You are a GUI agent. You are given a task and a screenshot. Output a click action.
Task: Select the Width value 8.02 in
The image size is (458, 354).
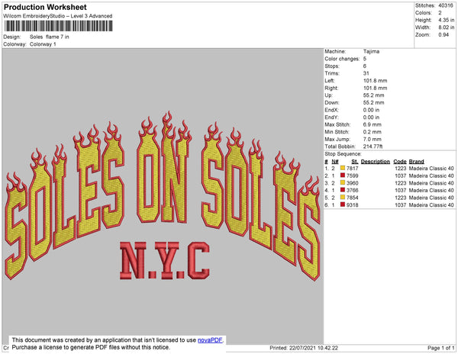coord(447,27)
